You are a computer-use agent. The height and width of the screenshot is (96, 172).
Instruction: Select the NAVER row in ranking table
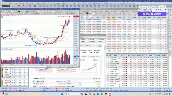point(137,86)
